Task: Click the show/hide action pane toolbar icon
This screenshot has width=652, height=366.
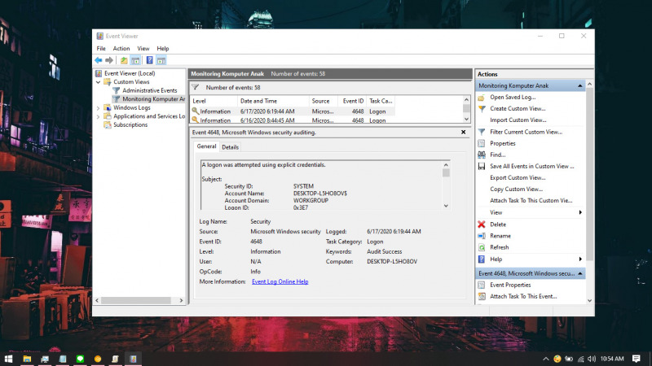Action: coord(161,60)
